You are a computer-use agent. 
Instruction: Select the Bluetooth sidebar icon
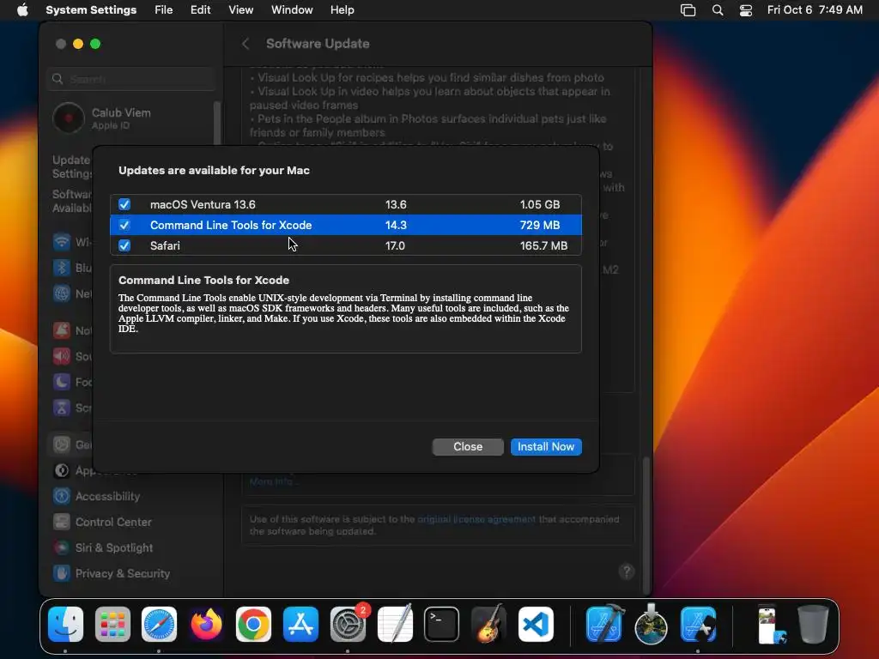62,268
